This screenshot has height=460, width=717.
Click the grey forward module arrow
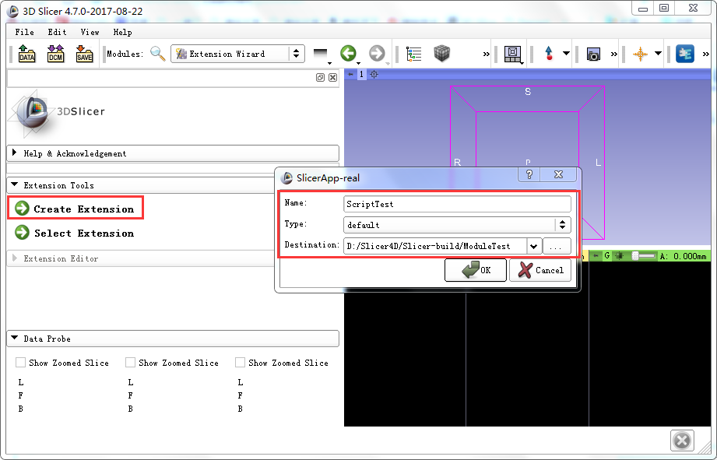(377, 54)
